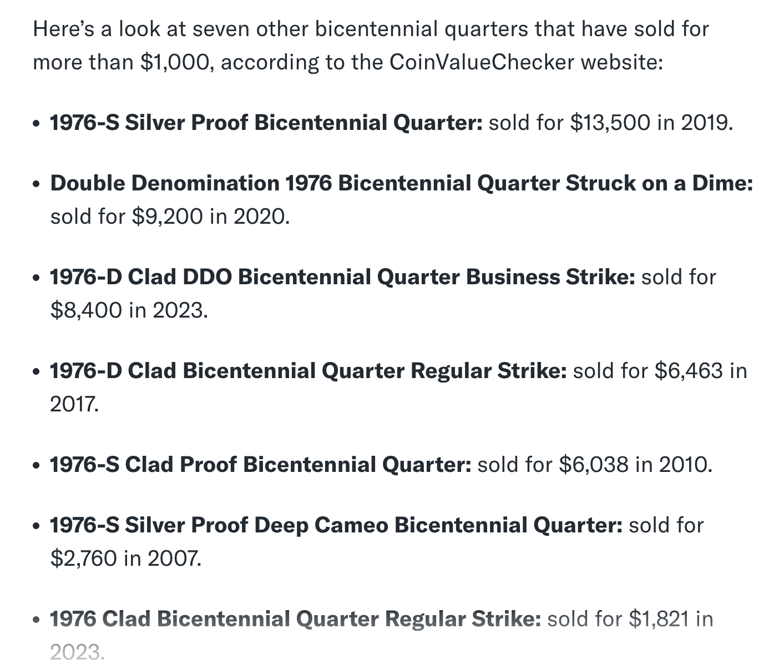Screen dimensions: 784x669
Task: Click "1976 Clad Bicentennial Quarter Regular Strike:" faded title
Action: 295,618
